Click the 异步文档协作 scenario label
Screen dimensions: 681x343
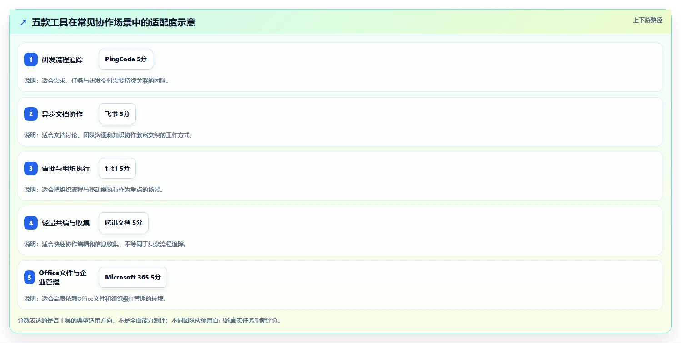coord(62,114)
